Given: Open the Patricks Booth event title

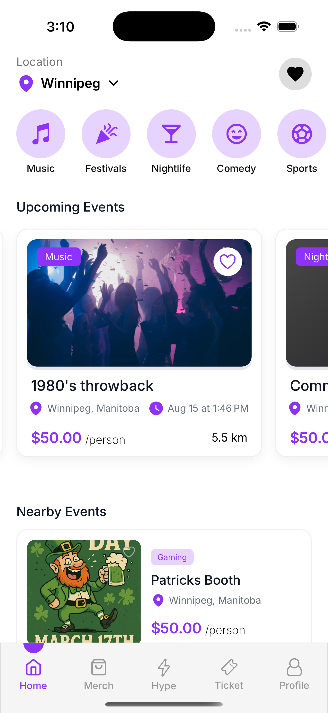Looking at the screenshot, I should (196, 580).
